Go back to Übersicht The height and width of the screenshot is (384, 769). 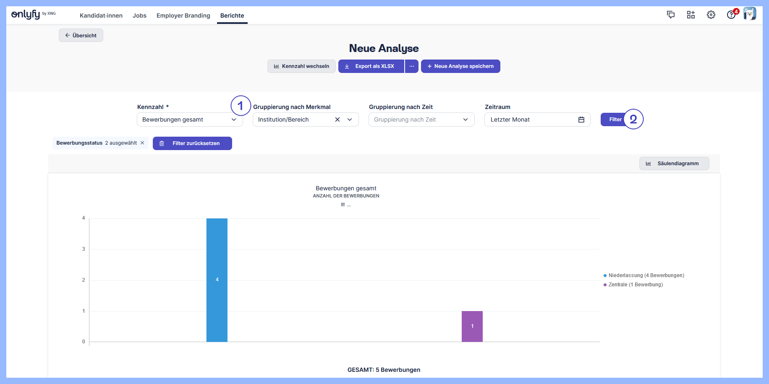coord(81,35)
